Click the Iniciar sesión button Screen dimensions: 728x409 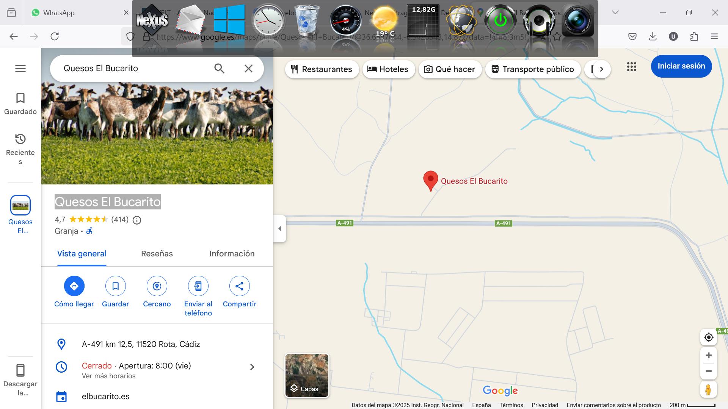click(681, 66)
